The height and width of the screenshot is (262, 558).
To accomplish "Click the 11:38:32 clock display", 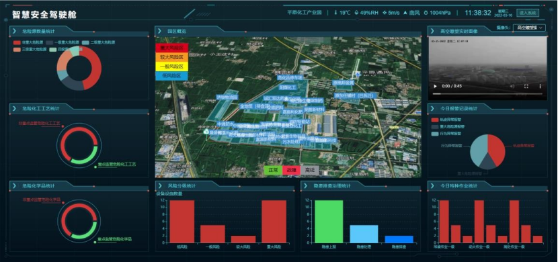I will [478, 13].
